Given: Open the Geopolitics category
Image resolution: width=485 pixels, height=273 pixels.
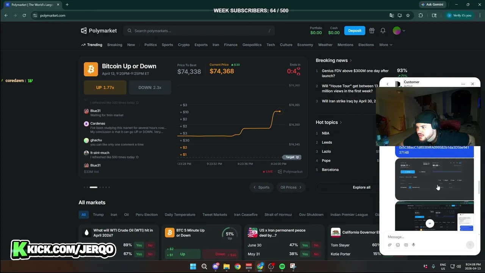Looking at the screenshot, I should (252, 45).
